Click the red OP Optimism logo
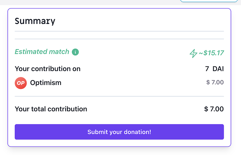Viewport: 241px width, 155px height. pyautogui.click(x=21, y=83)
